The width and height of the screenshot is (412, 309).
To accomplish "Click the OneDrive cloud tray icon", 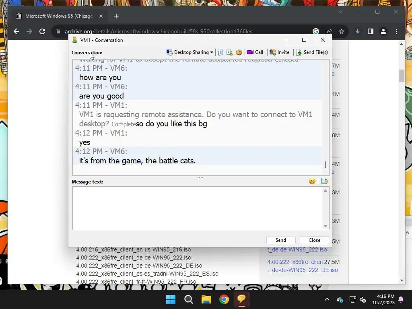I will [x=340, y=299].
